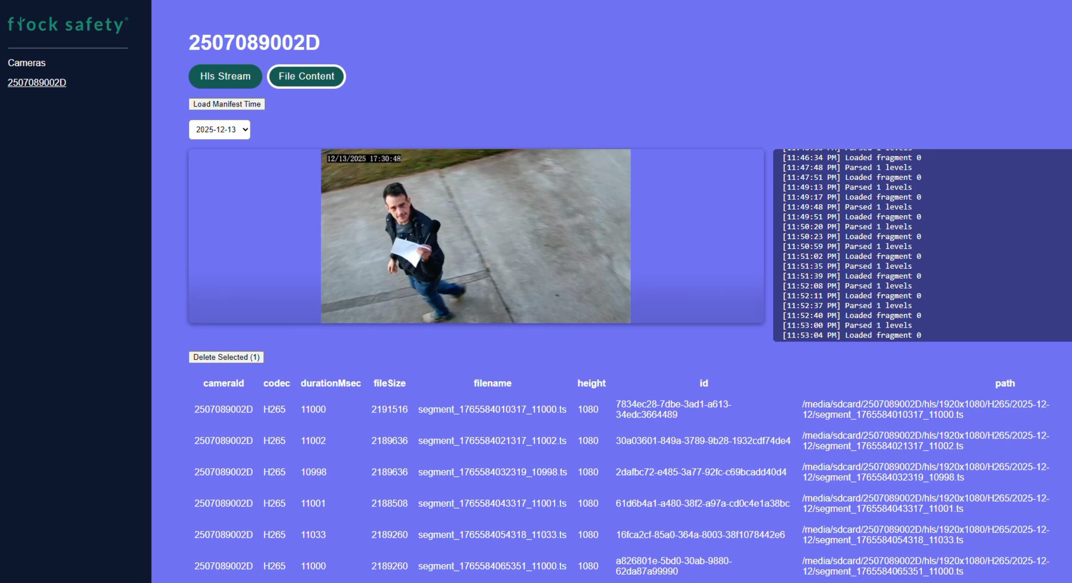This screenshot has width=1072, height=583.
Task: Open camera 2507089002D link in sidebar
Action: (x=37, y=82)
